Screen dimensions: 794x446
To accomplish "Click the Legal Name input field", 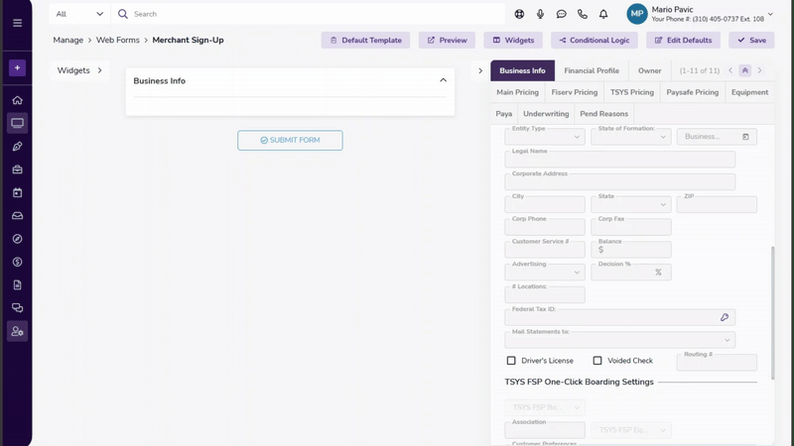I will tap(619, 160).
